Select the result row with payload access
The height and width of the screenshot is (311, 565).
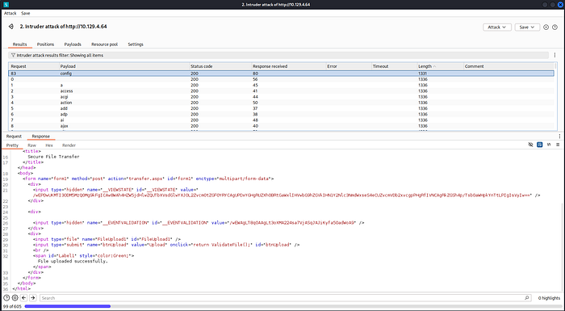tap(281, 91)
